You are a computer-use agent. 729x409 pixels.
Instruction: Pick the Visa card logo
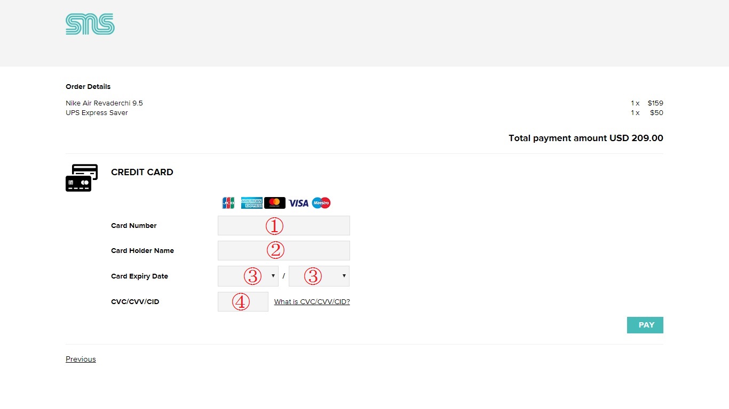click(298, 203)
